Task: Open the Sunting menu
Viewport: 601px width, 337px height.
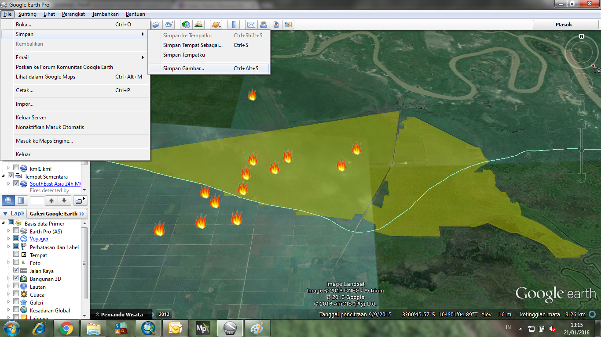Action: click(27, 14)
